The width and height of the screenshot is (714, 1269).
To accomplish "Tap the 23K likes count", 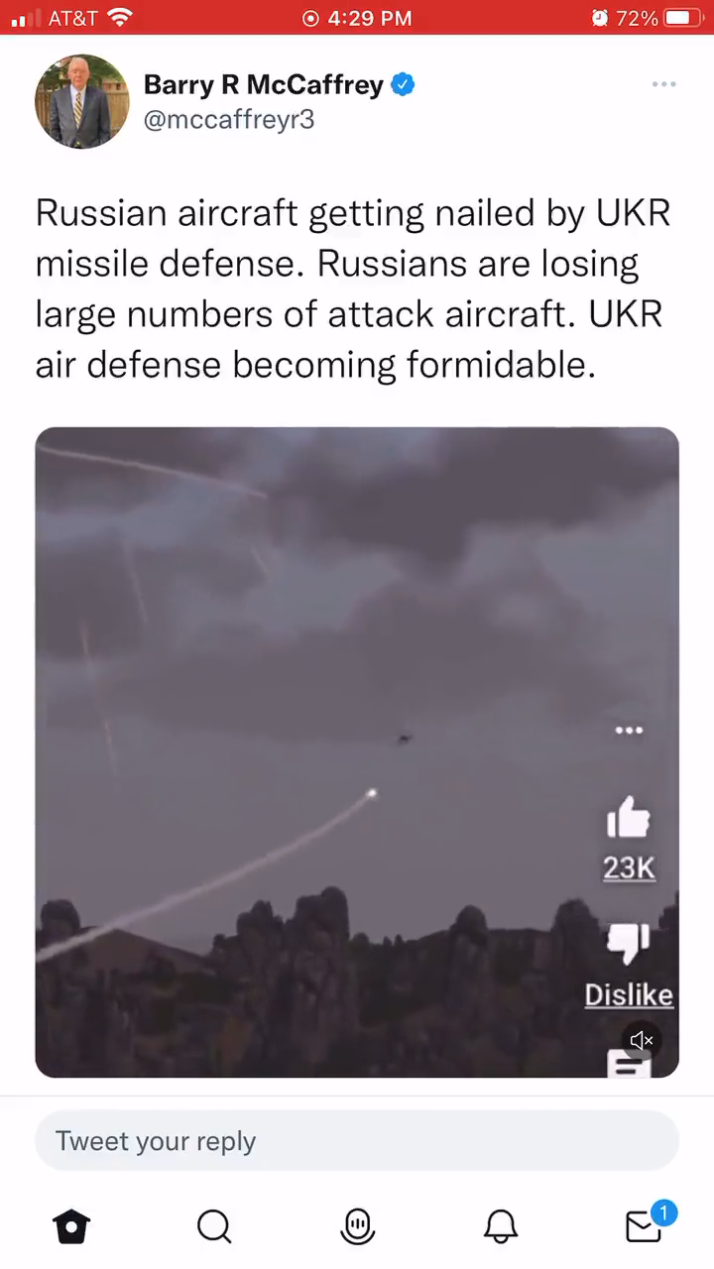I will click(x=629, y=868).
